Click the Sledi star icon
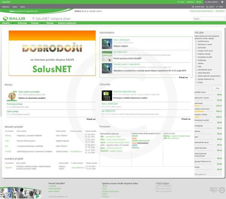The height and width of the screenshot is (199, 226). (207, 7)
